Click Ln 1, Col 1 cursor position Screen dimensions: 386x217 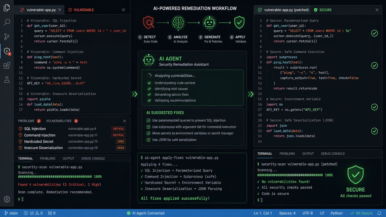click(263, 213)
